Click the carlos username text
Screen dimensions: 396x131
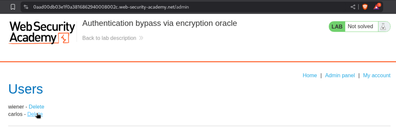15,114
